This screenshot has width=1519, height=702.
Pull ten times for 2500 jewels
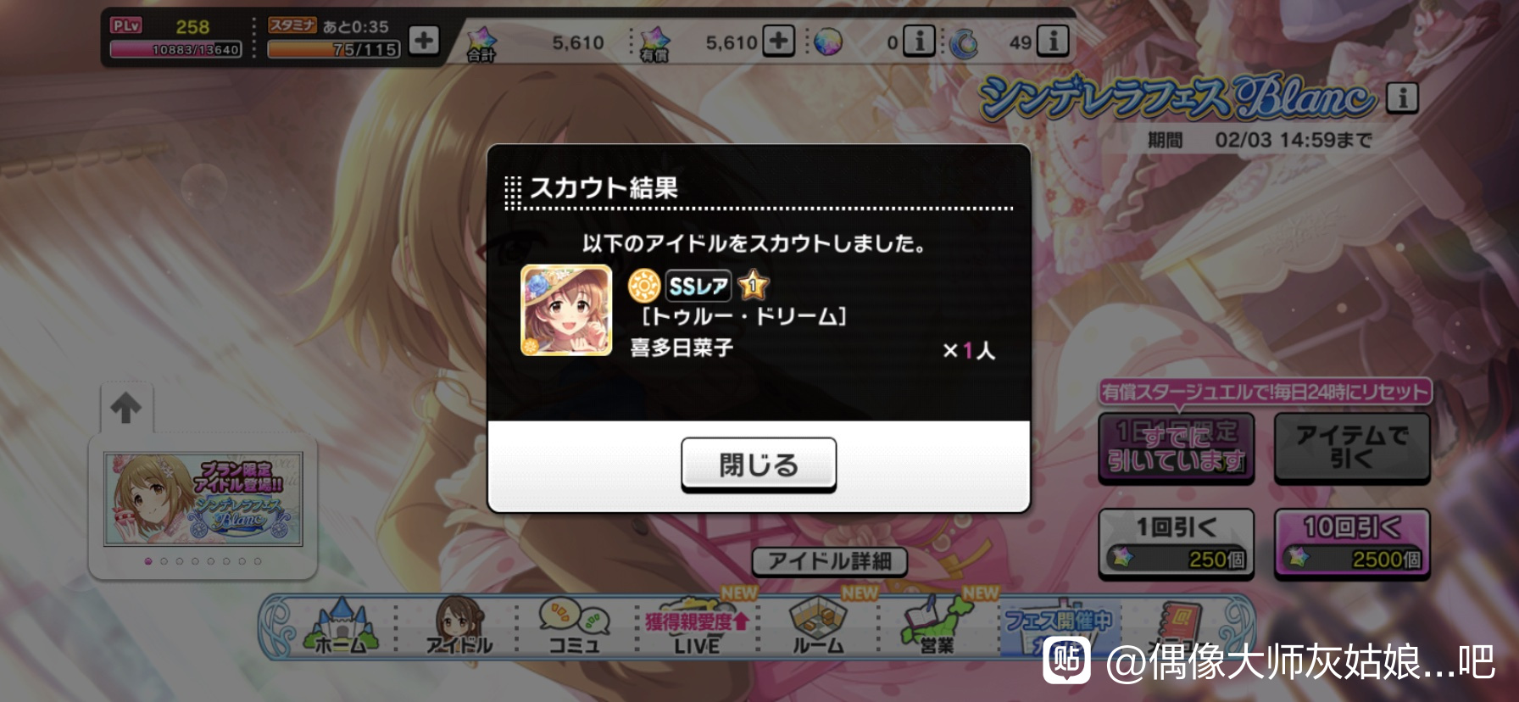coord(1352,543)
